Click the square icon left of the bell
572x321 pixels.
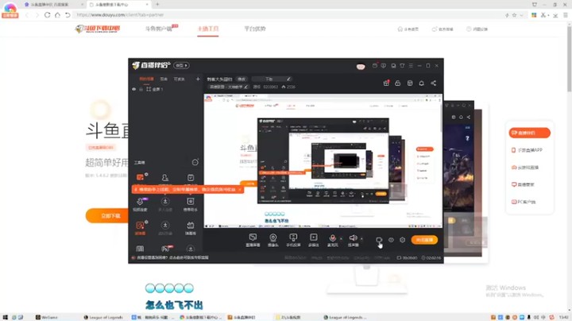coord(410,83)
